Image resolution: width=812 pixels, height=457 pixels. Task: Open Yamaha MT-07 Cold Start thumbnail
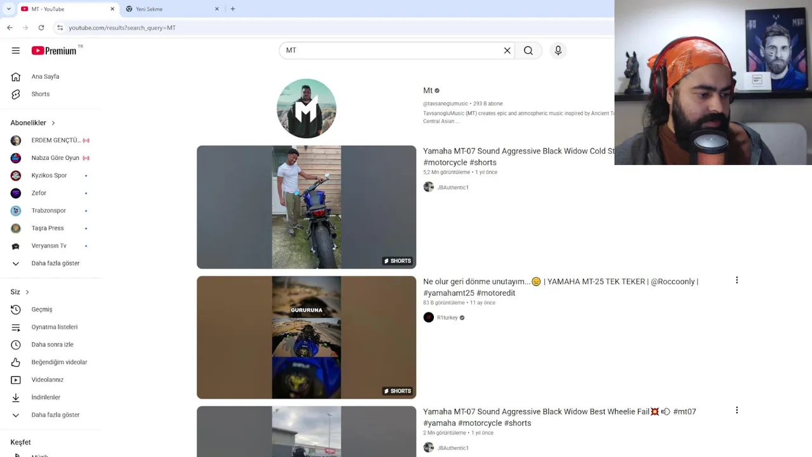click(x=306, y=207)
